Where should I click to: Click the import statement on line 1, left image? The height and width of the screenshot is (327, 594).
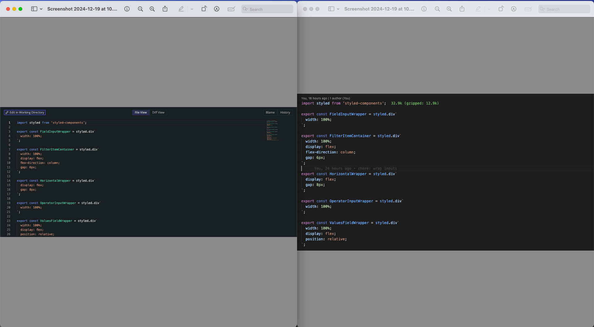(x=52, y=123)
